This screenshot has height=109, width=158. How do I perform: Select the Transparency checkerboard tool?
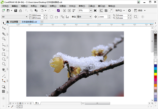pyautogui.click(x=3, y=91)
